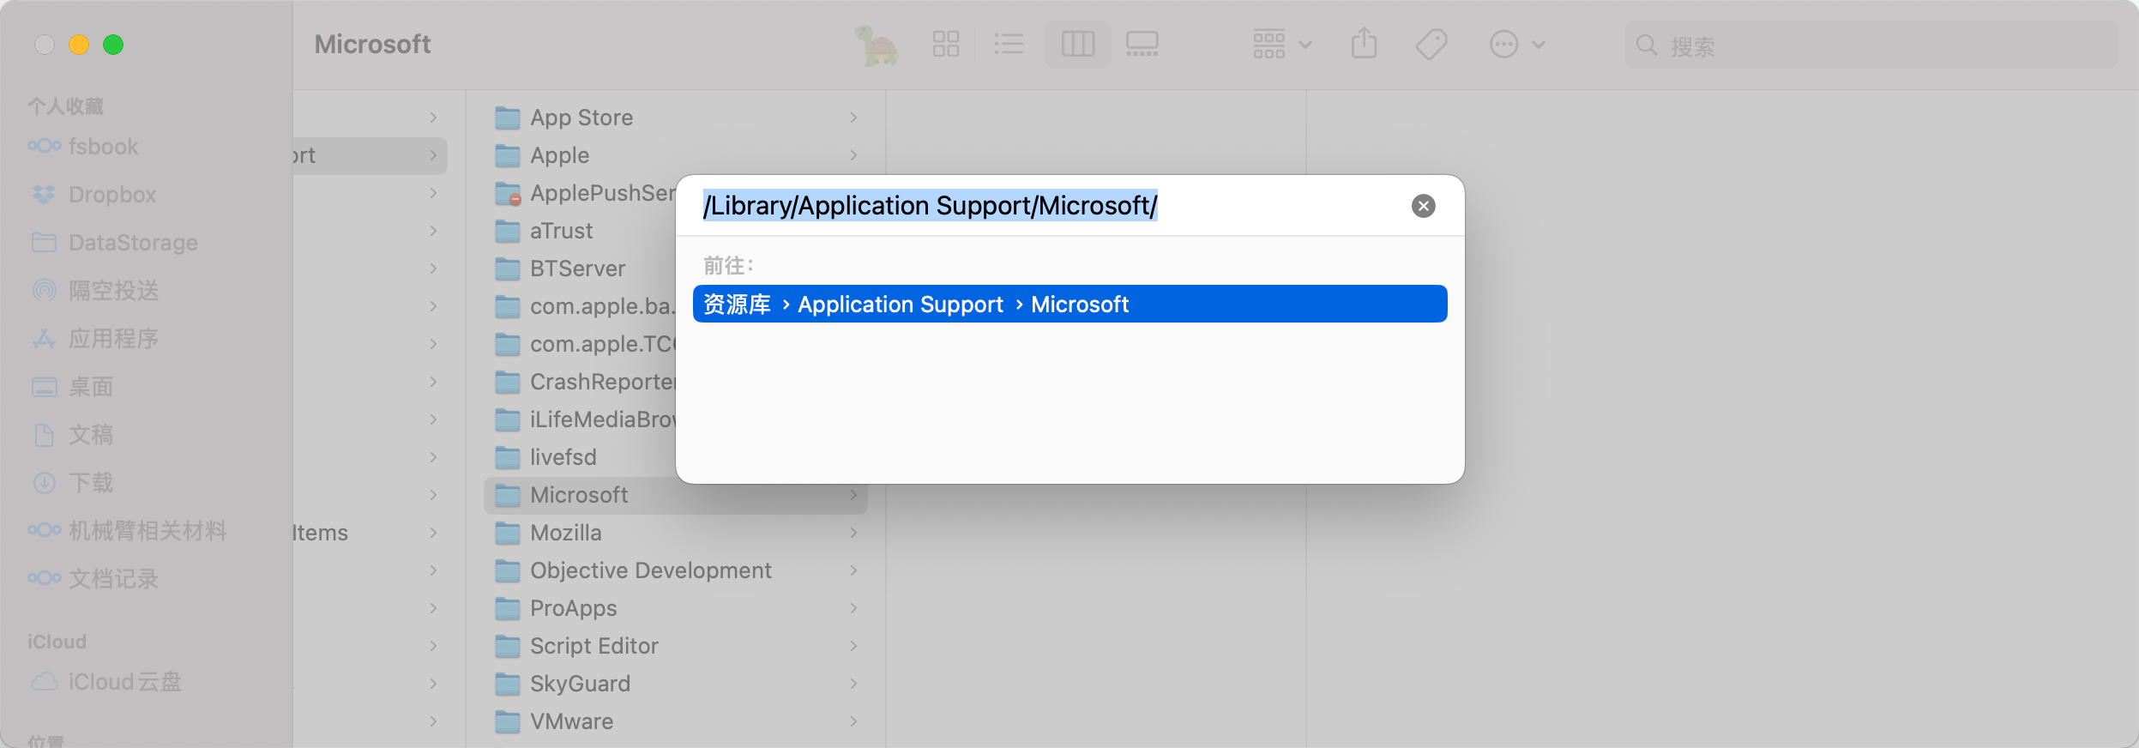
Task: Open 下载 in the sidebar
Action: [x=72, y=483]
